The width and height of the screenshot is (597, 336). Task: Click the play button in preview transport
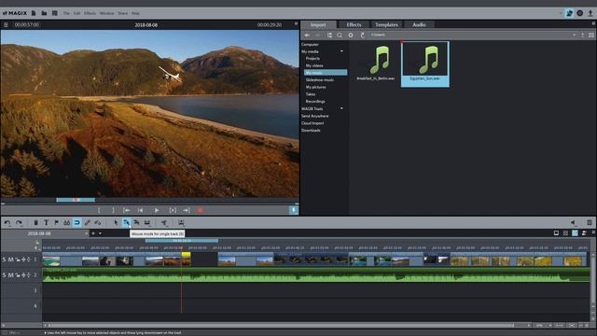[157, 210]
